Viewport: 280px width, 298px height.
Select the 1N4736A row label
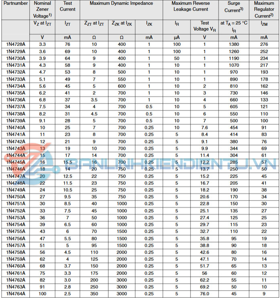16,100
